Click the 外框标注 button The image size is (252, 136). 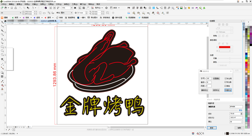[228, 90]
